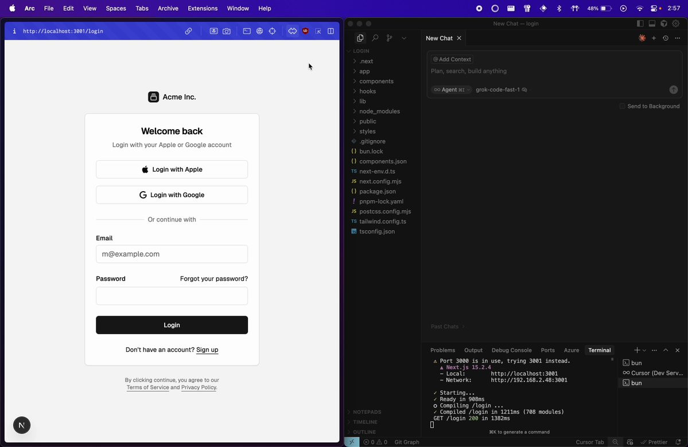Open chat more options ellipsis
Image resolution: width=688 pixels, height=447 pixels.
(678, 38)
